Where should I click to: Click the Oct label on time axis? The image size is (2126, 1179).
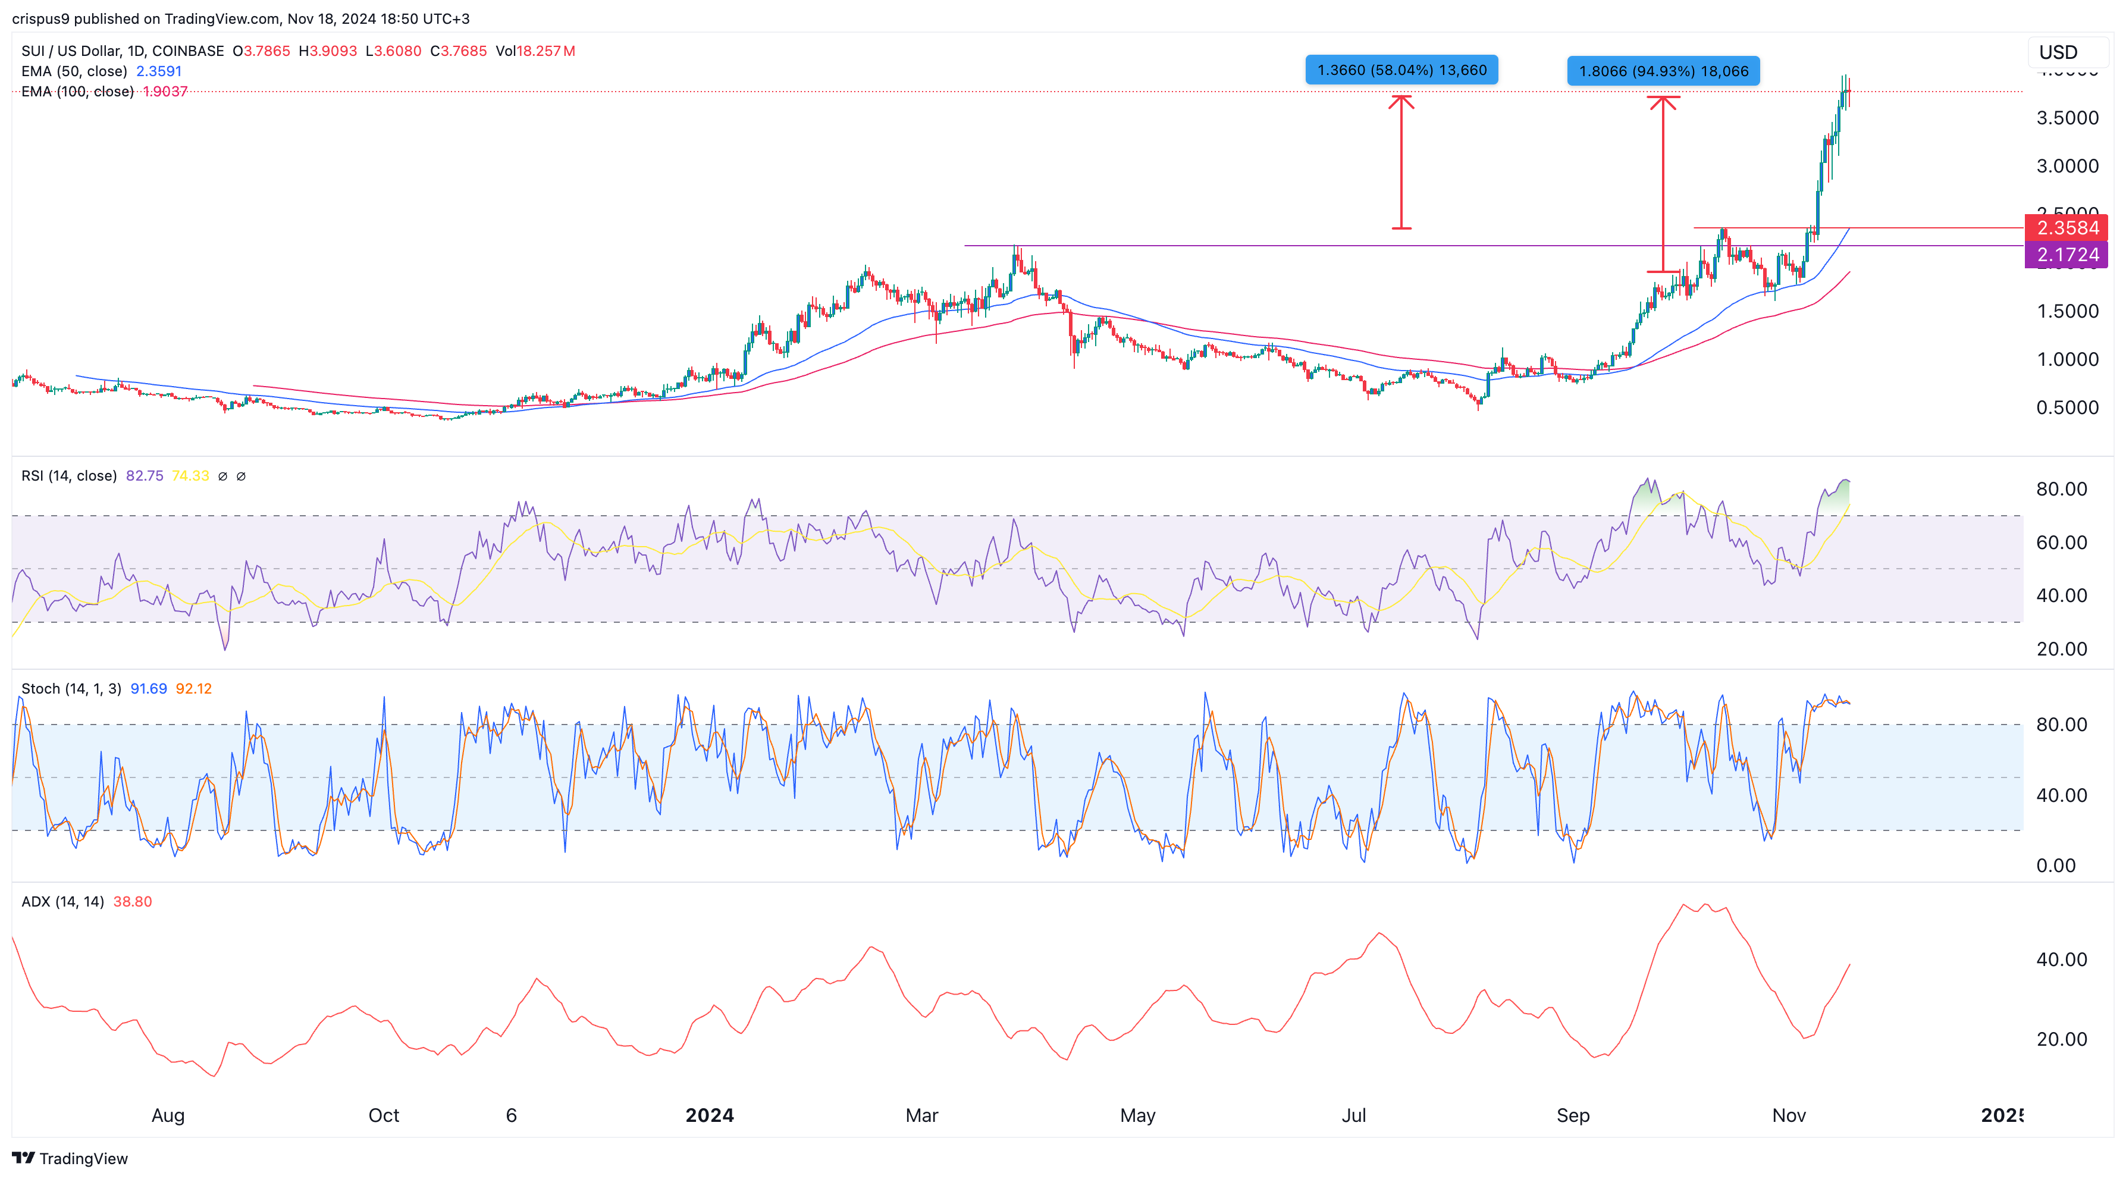pos(384,1115)
